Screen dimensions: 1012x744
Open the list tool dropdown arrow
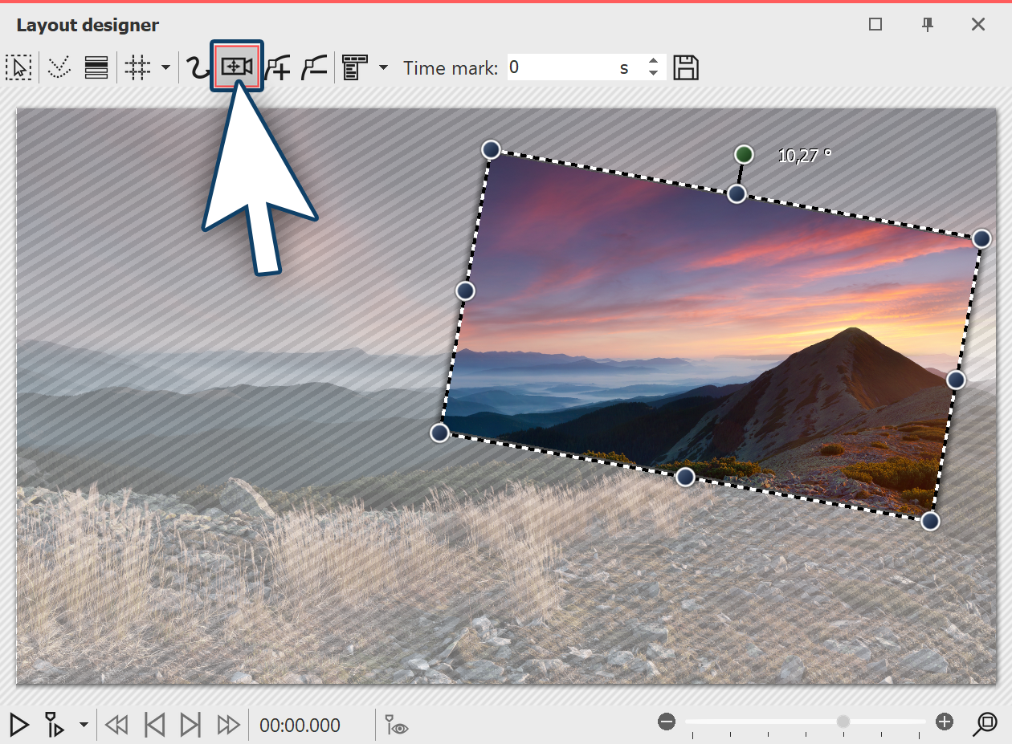pyautogui.click(x=383, y=67)
